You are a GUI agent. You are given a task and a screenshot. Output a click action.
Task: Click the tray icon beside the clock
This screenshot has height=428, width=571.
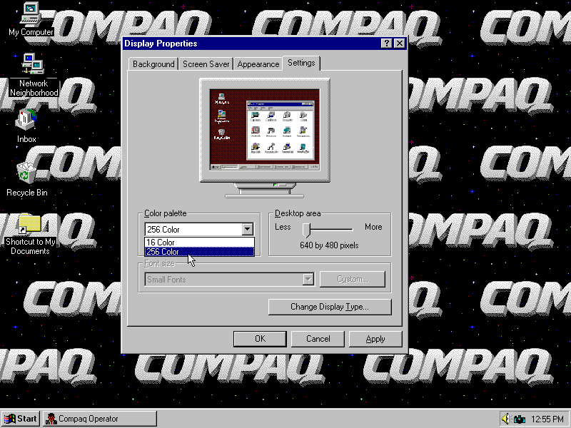(520, 419)
